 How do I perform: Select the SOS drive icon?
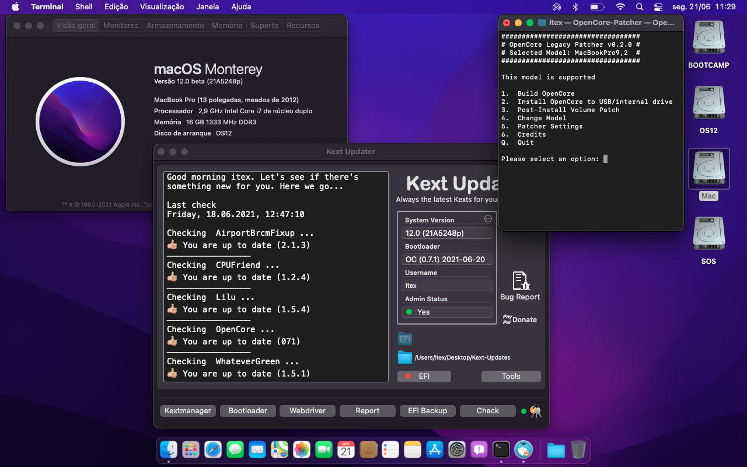[x=708, y=235]
